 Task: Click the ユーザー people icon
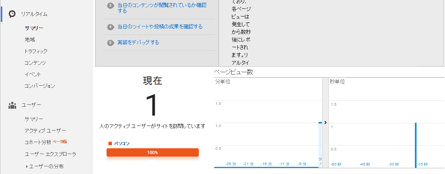pyautogui.click(x=12, y=105)
